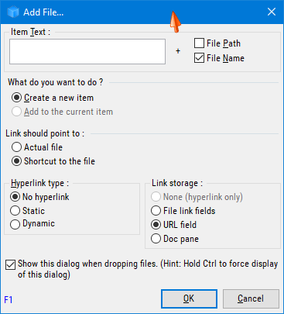Screen dimensions: 284x314
Task: Click the plus sign beside Item Text
Action: click(x=178, y=51)
